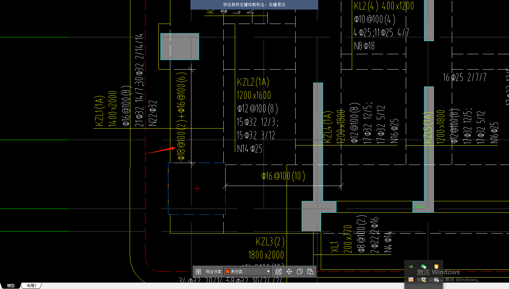Open the WeChat tray icon

pos(424,267)
